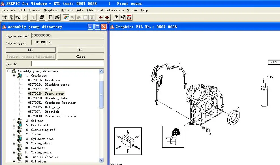Click the engine icon in the toolbar
The image size is (280, 165).
pos(5,17)
